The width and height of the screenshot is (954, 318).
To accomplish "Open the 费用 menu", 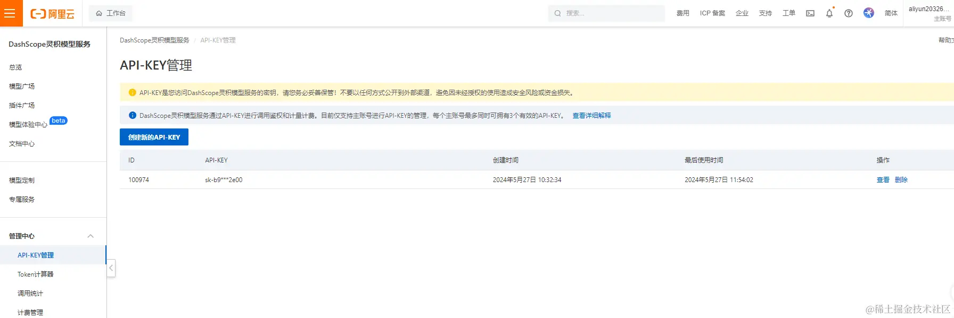I will point(683,13).
